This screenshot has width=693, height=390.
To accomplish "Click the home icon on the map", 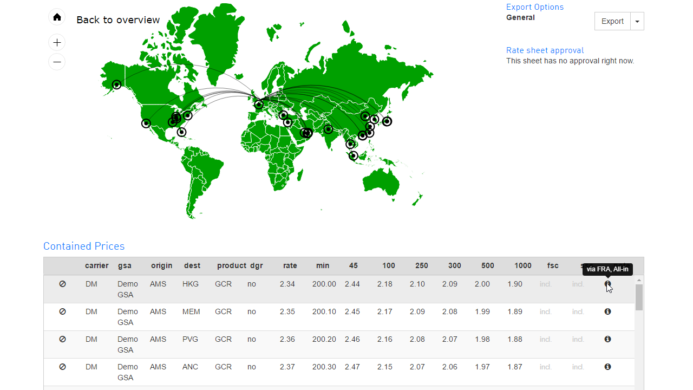I will tap(57, 17).
